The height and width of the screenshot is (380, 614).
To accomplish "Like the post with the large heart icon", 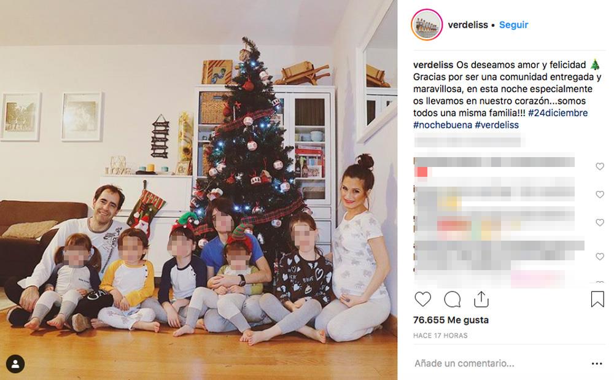I will 422,300.
